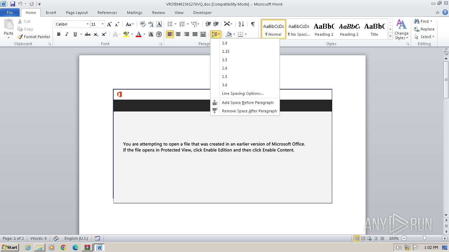This screenshot has height=252, width=449.
Task: Toggle Show/Hide paragraph marks
Action: [253, 24]
